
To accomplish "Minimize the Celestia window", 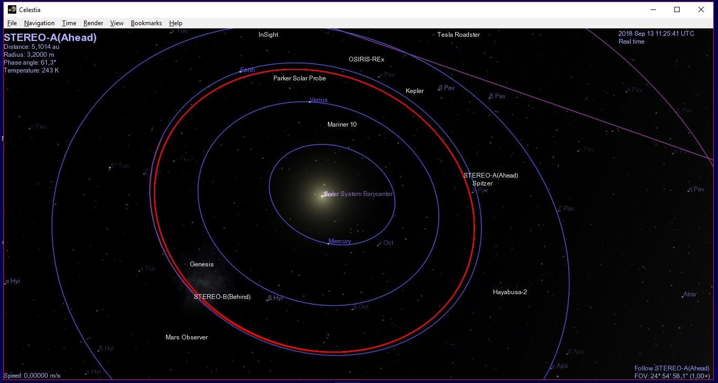I will (653, 9).
